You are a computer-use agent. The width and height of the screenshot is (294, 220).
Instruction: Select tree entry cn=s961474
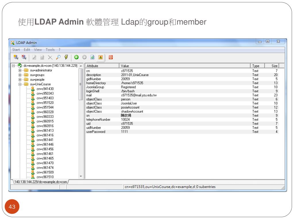coord(45,168)
